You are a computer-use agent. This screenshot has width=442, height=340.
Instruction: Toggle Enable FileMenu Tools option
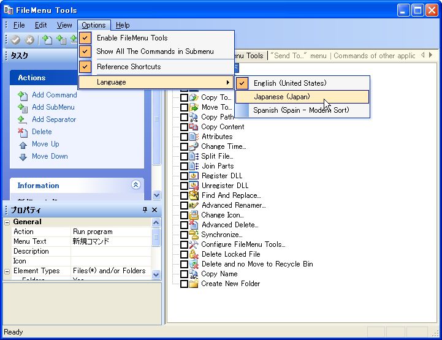156,38
